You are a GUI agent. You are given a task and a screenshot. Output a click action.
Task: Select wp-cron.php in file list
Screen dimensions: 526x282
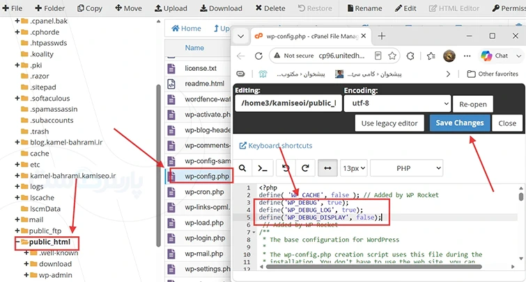click(204, 192)
